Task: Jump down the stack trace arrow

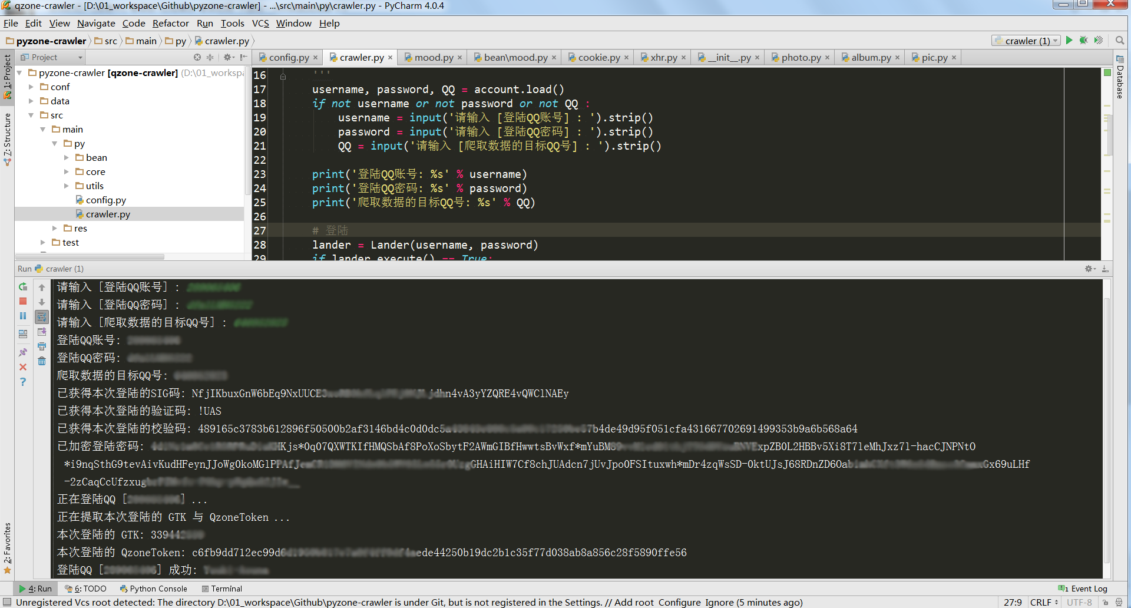Action: [42, 302]
